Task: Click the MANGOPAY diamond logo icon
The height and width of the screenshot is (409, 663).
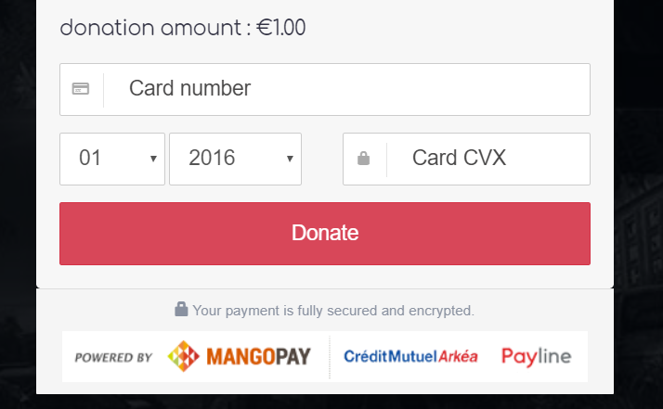Action: click(184, 356)
